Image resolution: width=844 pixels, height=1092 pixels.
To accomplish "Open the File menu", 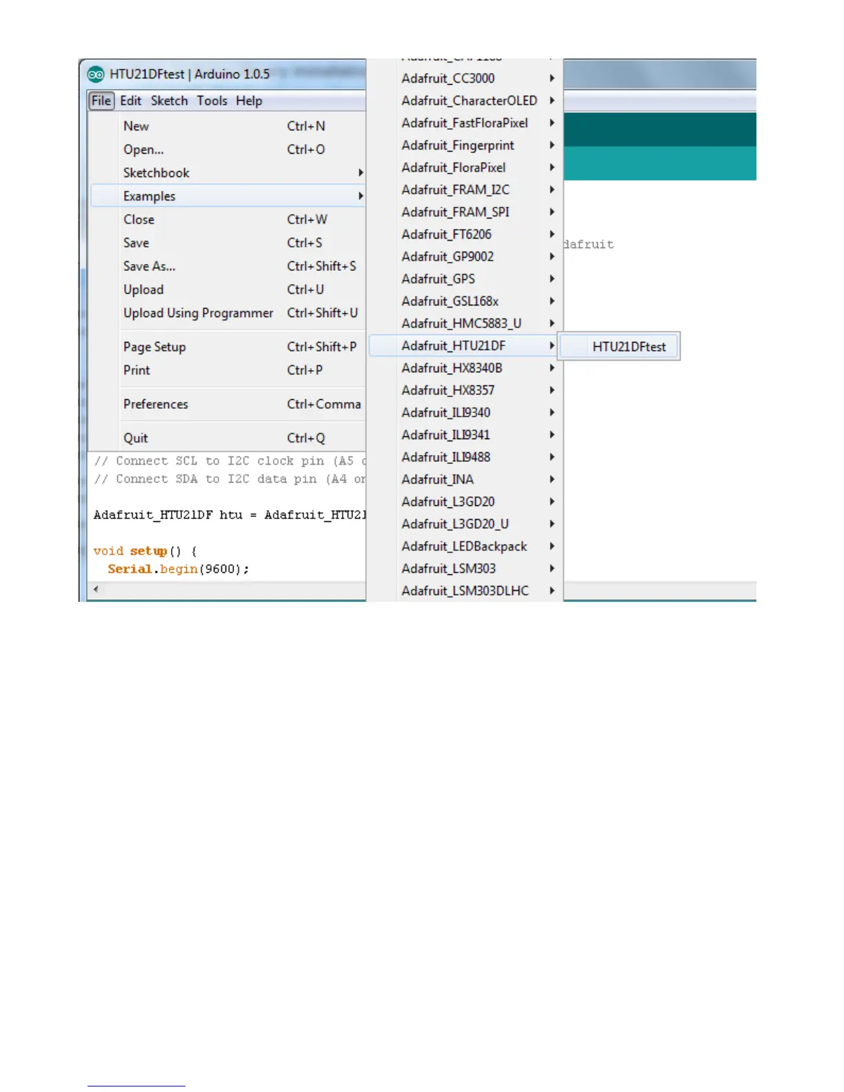I will click(101, 101).
